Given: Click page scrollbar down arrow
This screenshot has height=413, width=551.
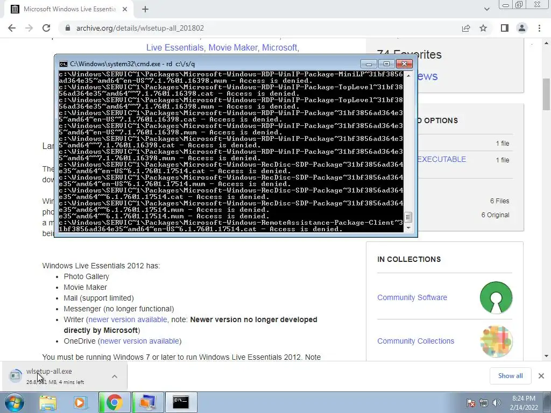Looking at the screenshot, I should pos(546,356).
